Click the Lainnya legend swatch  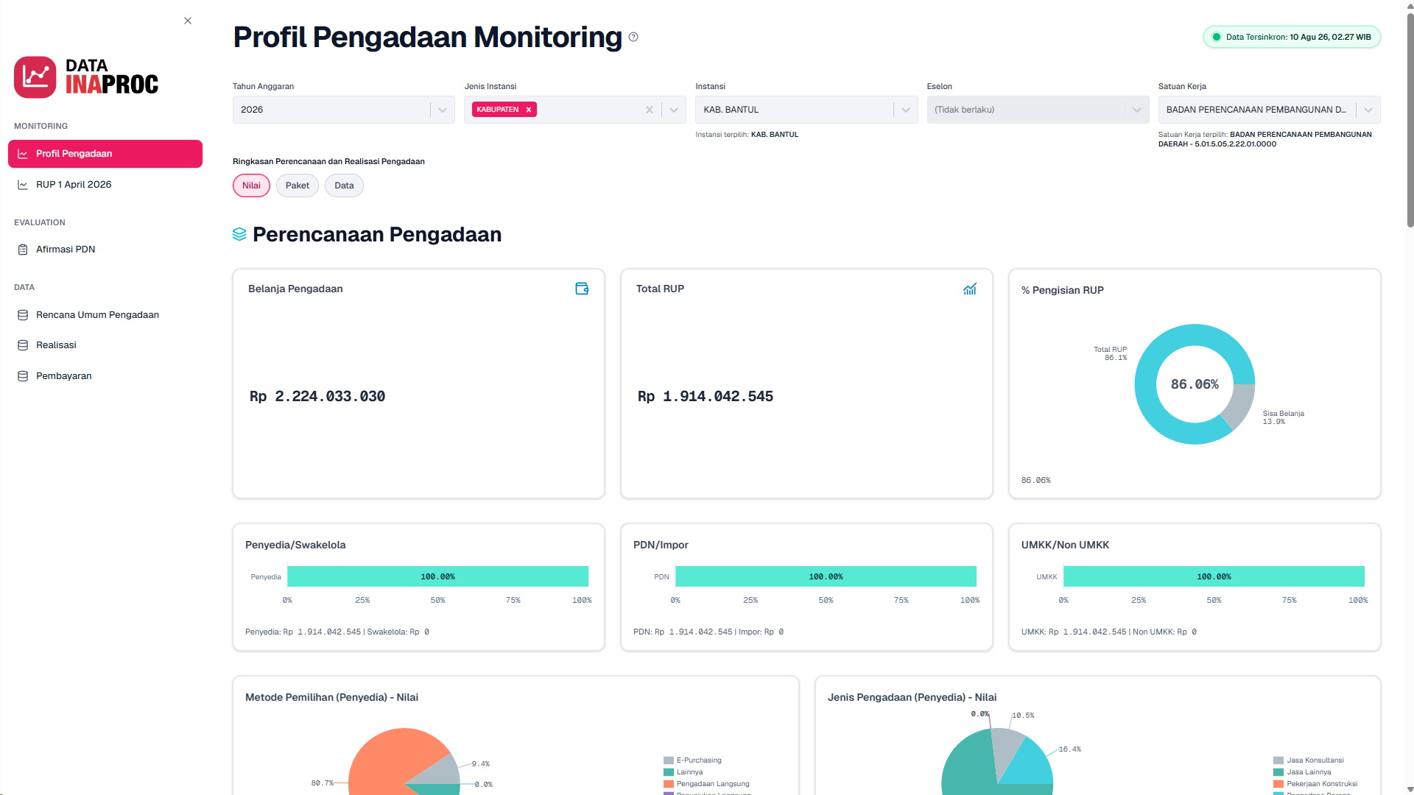pos(669,772)
